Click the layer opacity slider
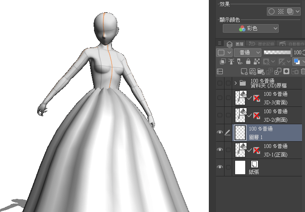The image size is (305, 212). tap(277, 53)
